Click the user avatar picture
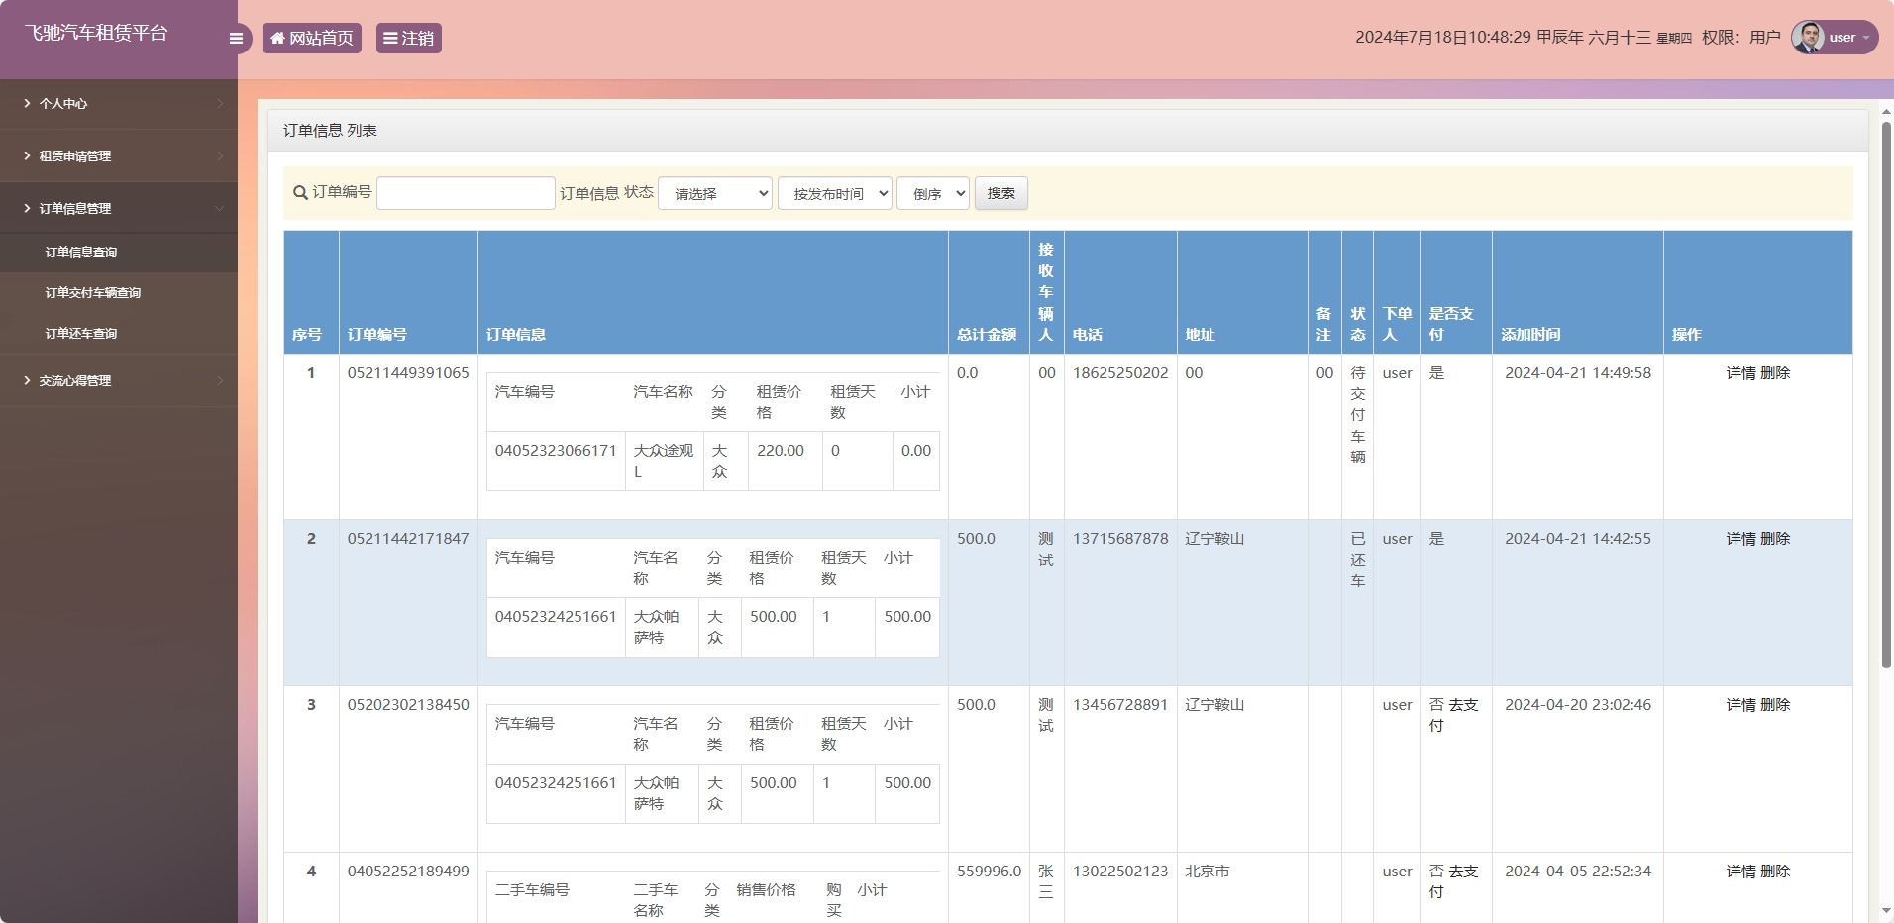The width and height of the screenshot is (1894, 923). 1808,38
